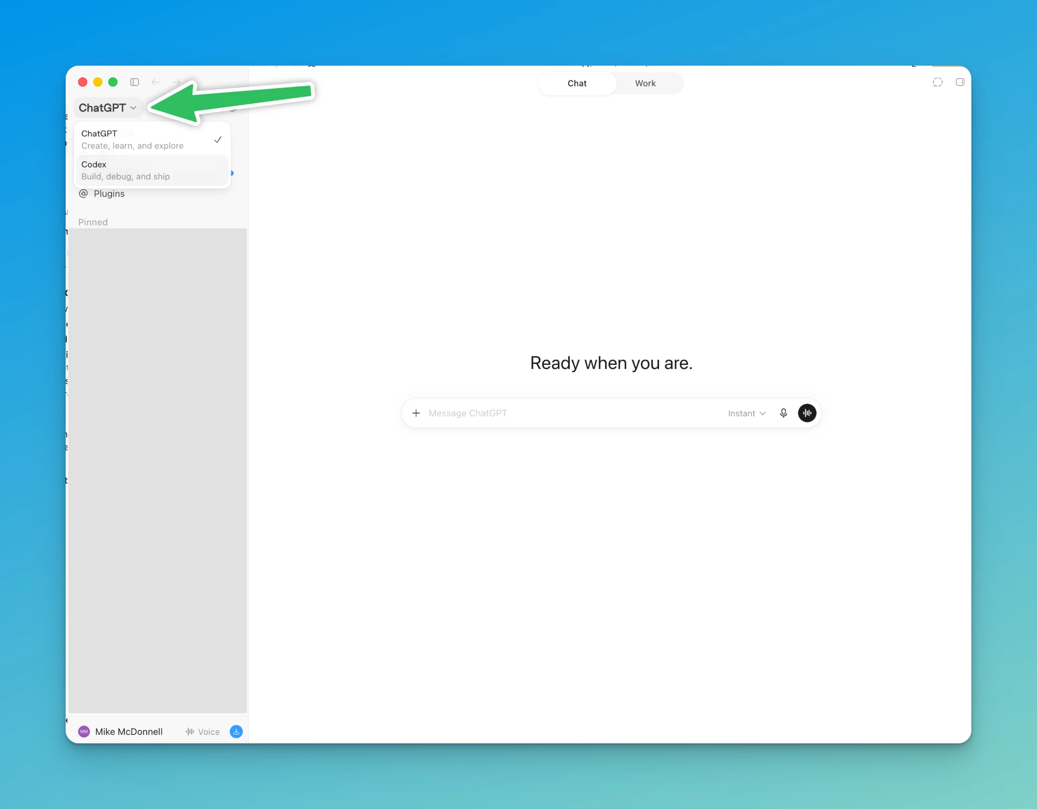Viewport: 1037px width, 809px height.
Task: Click the plus attach button
Action: [x=416, y=413]
